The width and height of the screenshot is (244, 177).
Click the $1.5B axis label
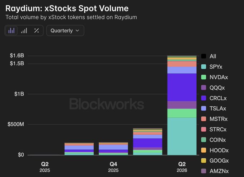coord(17,63)
